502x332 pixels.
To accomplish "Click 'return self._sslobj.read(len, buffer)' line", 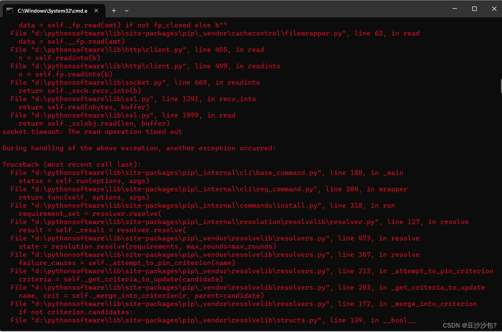I will coord(94,123).
